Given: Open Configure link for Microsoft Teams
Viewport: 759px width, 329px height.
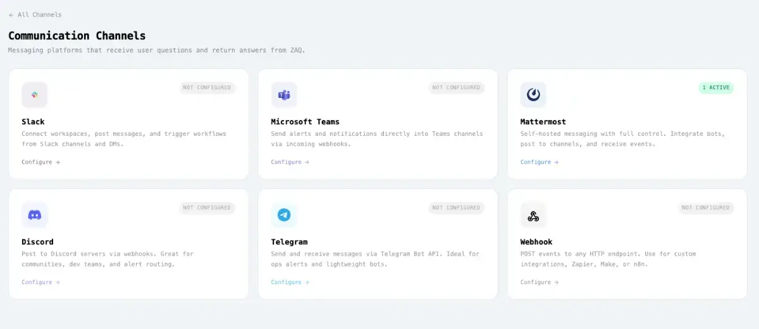Looking at the screenshot, I should click(x=290, y=162).
